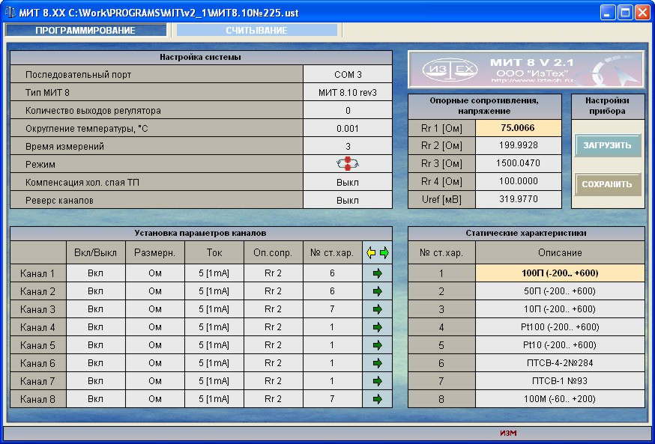Open Последовательный порт COM 3 selector
Screen dimensions: 655x444
(x=348, y=75)
